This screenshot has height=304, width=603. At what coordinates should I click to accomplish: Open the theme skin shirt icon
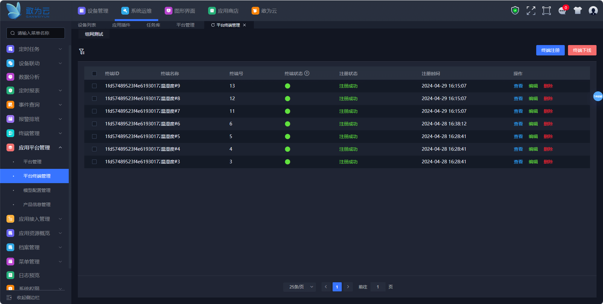coord(578,11)
